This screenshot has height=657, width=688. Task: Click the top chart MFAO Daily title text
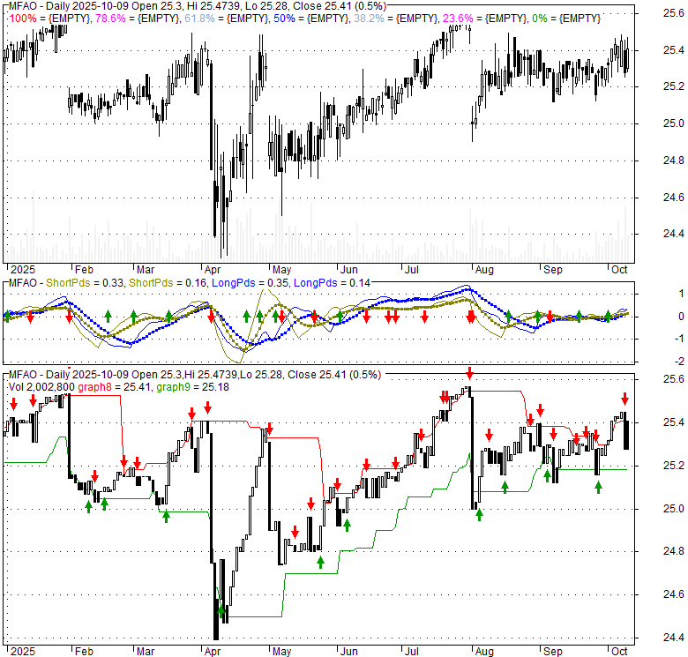(198, 6)
